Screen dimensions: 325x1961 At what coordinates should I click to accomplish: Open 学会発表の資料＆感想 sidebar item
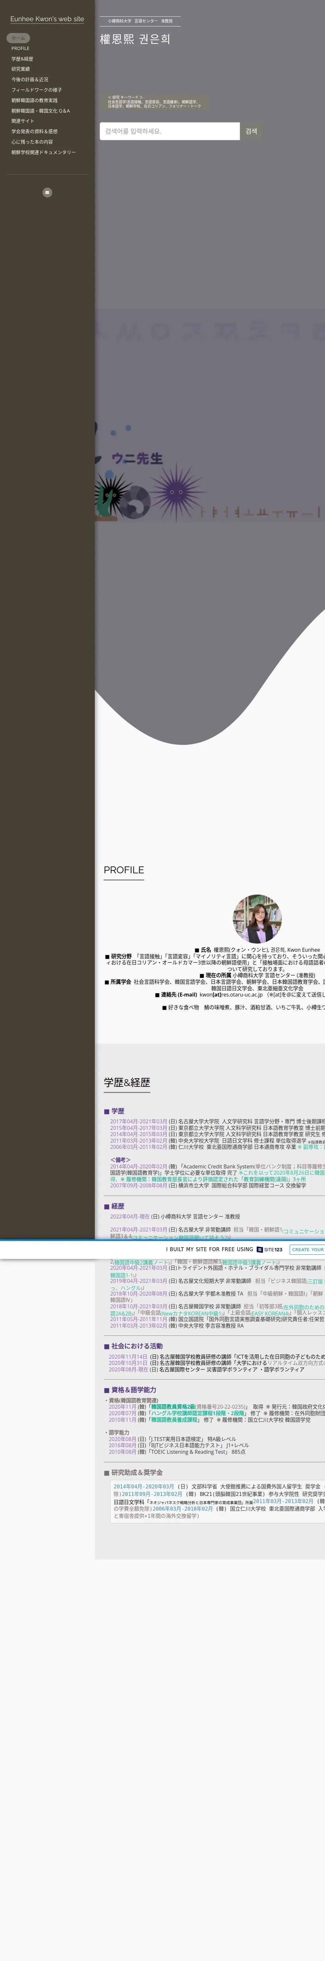(34, 132)
